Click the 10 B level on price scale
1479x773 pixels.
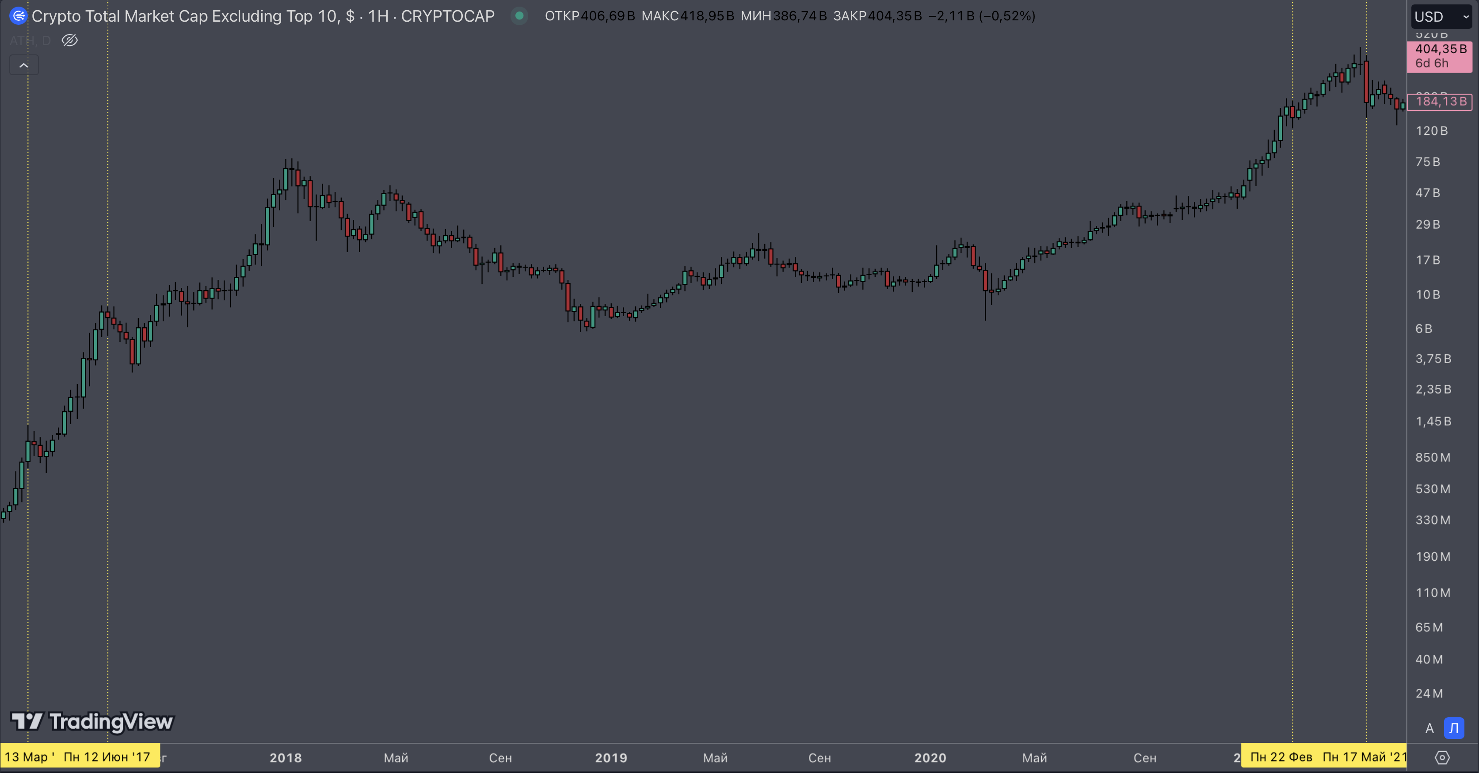tap(1428, 295)
